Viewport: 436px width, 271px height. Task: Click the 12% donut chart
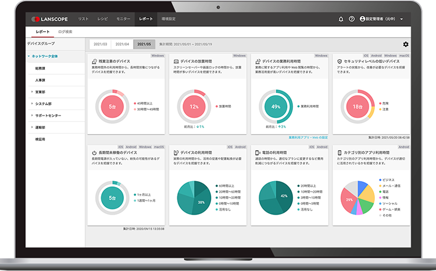194,107
